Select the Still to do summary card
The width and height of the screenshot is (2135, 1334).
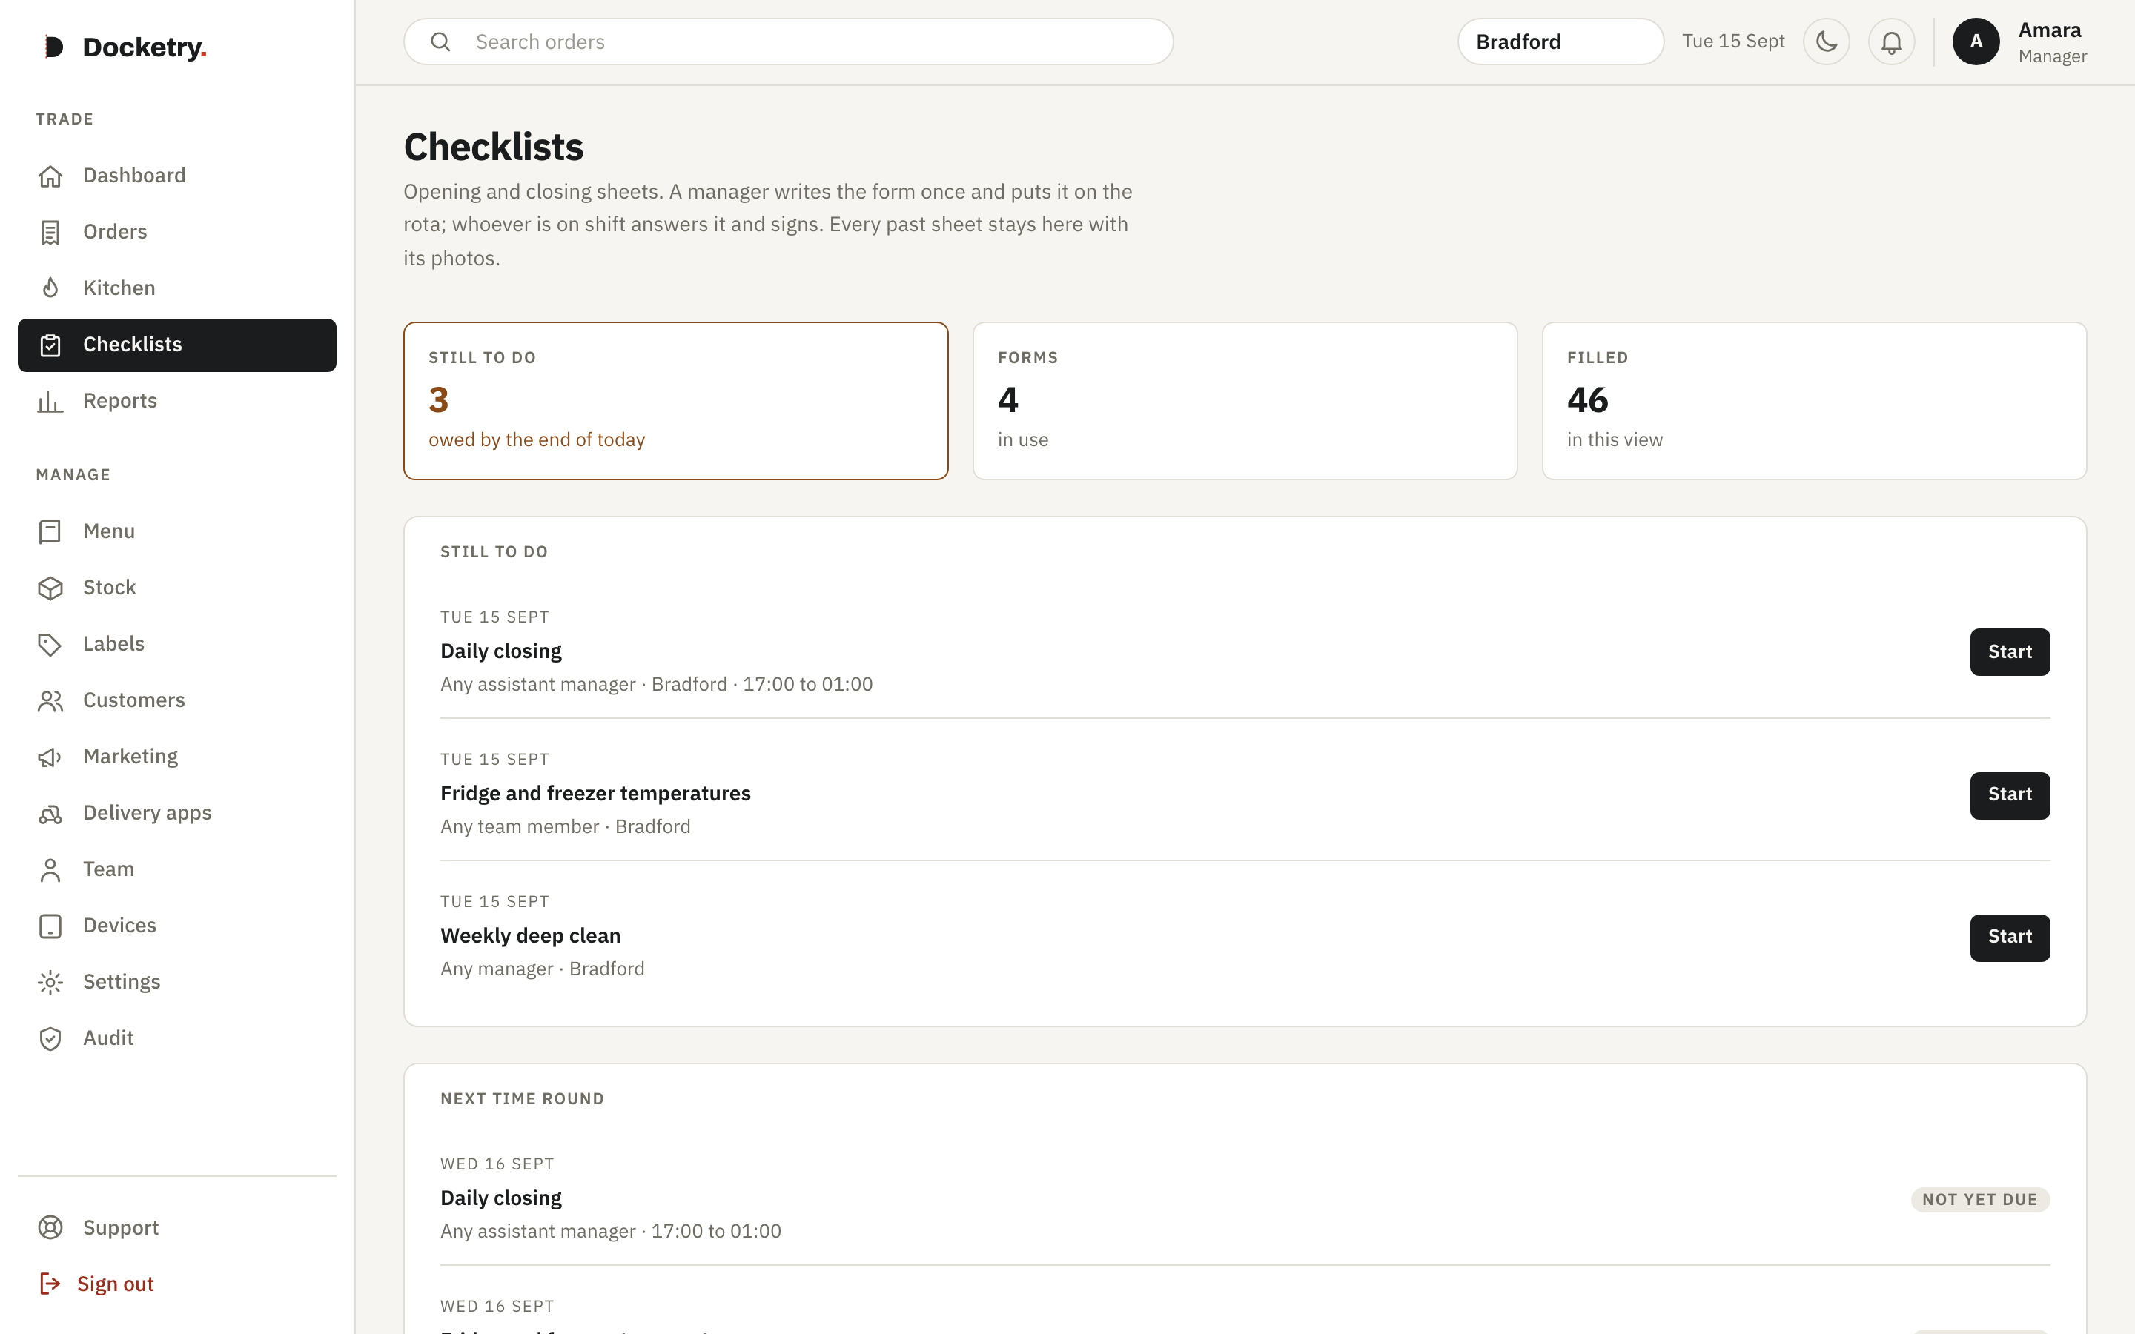676,400
